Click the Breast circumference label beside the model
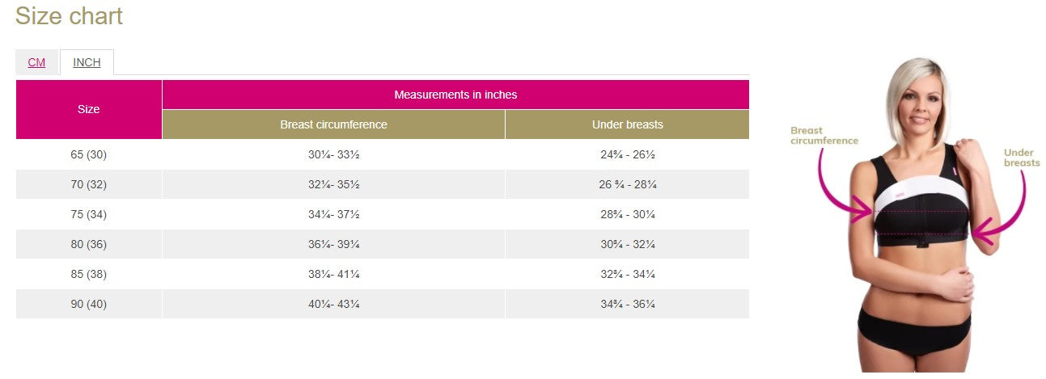Viewport: 1046px width, 379px height. tap(824, 135)
